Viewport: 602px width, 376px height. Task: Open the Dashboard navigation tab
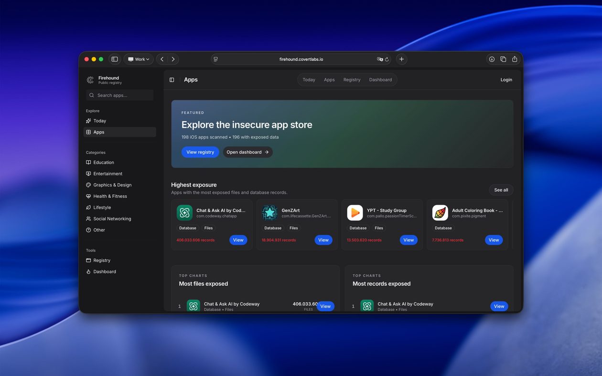click(381, 80)
